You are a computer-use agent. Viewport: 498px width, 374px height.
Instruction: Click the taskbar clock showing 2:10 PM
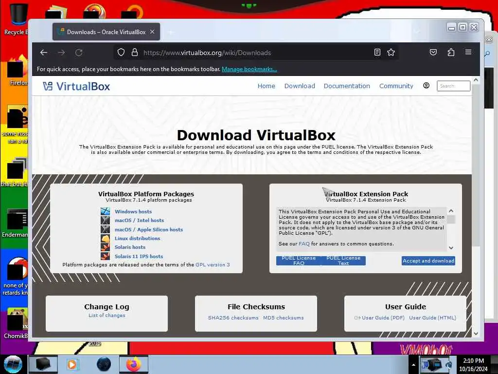click(473, 365)
